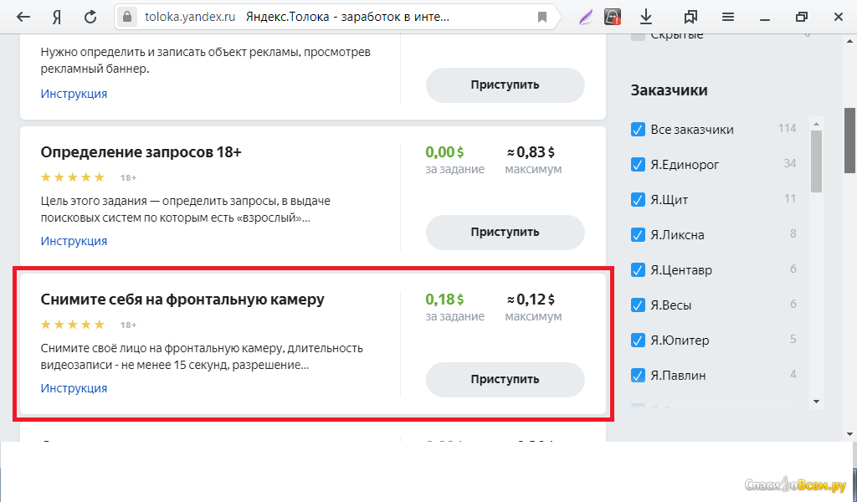The image size is (857, 502).
Task: Open the Определение запросов 18+ task title
Action: coord(141,152)
